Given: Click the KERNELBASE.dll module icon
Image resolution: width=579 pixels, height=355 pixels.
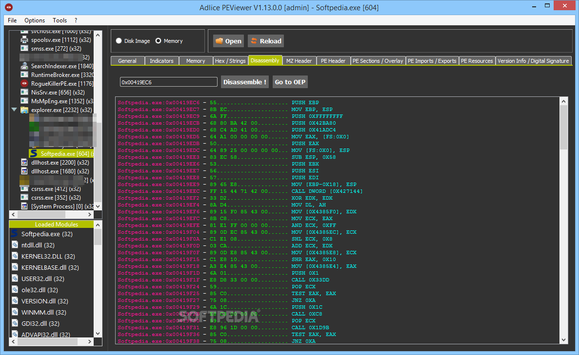Looking at the screenshot, I should (x=15, y=267).
